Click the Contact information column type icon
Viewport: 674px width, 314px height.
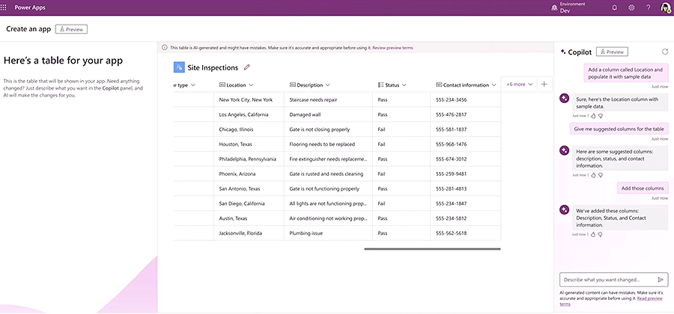[439, 85]
